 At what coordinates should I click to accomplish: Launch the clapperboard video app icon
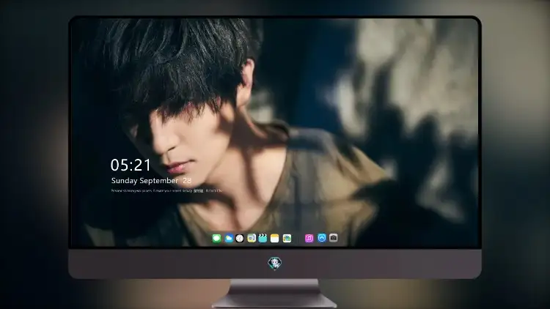(x=263, y=239)
